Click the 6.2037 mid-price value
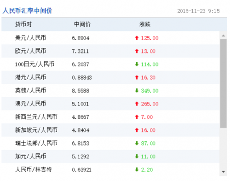Image resolution: width=230 pixels, height=181 pixels. click(80, 64)
